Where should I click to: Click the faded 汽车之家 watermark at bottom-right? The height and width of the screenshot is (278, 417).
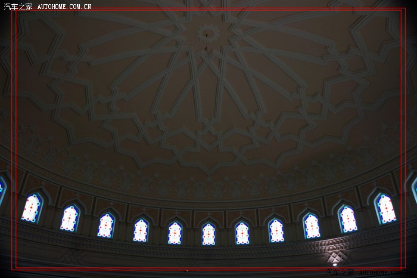pyautogui.click(x=341, y=273)
